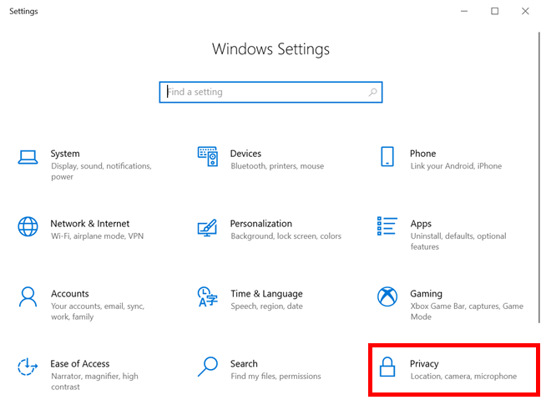Screen dimensions: 541x400
Task: Click the Gaming Xbox icon
Action: click(387, 296)
